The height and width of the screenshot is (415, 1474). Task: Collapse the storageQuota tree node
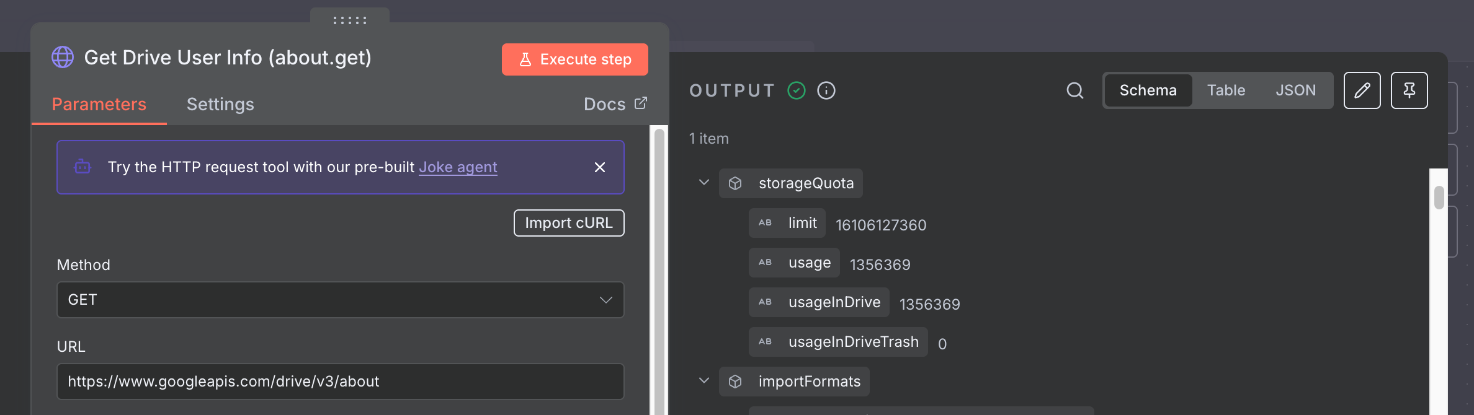[x=703, y=183]
